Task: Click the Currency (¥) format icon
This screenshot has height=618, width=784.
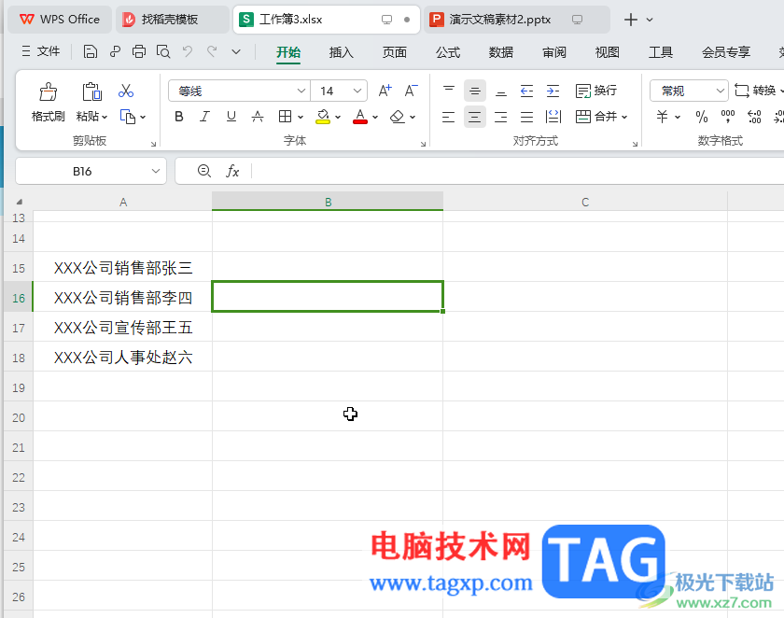Action: tap(662, 117)
